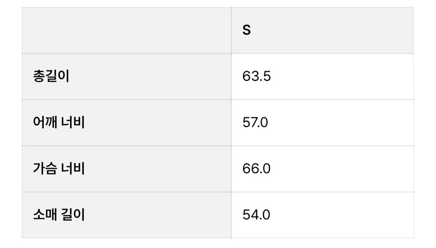This screenshot has width=436, height=248.
Task: Select the 총길이 row label
Action: point(51,77)
